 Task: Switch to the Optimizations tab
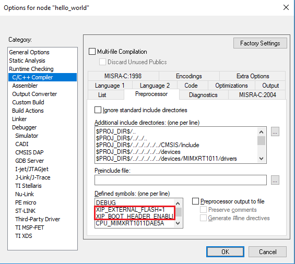tap(231, 86)
